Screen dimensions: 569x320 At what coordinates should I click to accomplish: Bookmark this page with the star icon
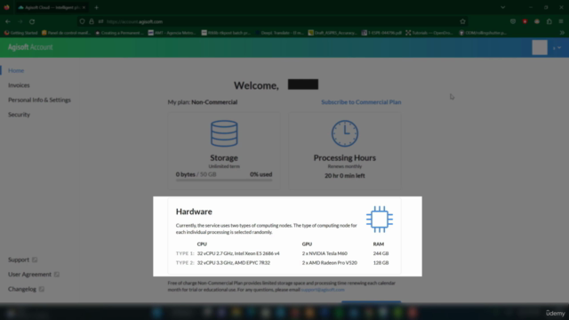click(x=462, y=21)
